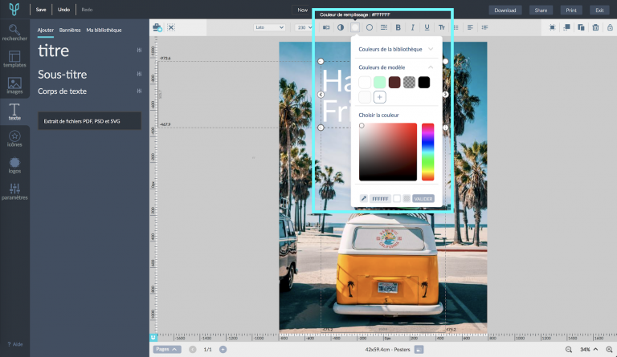Click the eyedropper color picker tool
Screen dimensions: 617x357
click(363, 198)
